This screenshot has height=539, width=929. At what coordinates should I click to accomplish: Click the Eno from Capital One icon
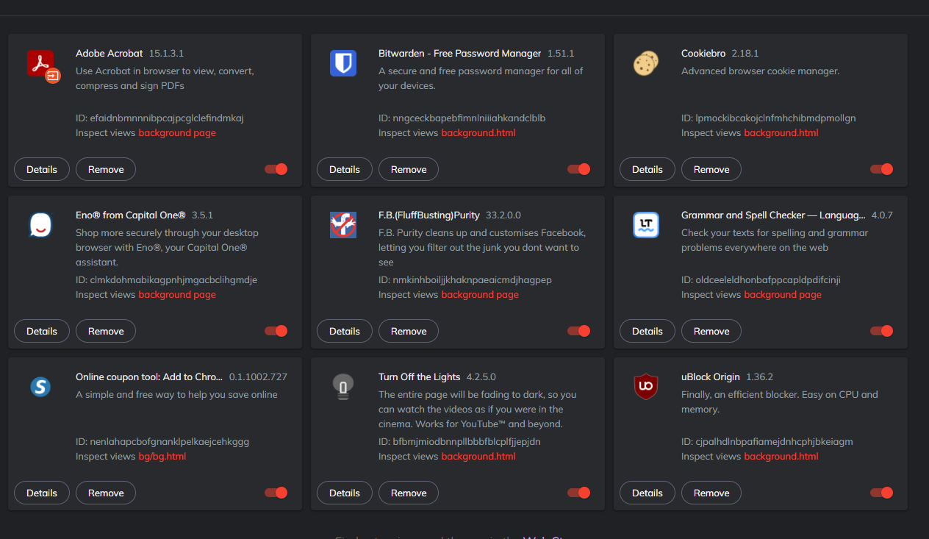40,225
